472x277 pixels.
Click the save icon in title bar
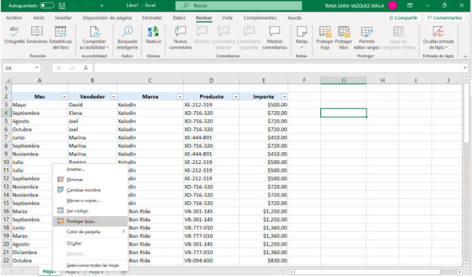point(62,6)
